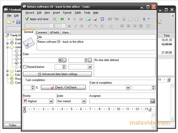Open the Remind before unit dropdown
Image resolution: width=178 pixels, height=133 pixels.
(90, 67)
